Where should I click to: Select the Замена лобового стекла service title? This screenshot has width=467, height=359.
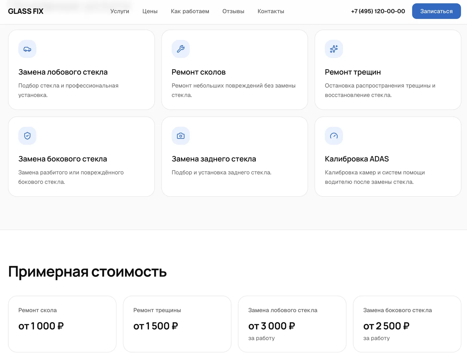(63, 72)
